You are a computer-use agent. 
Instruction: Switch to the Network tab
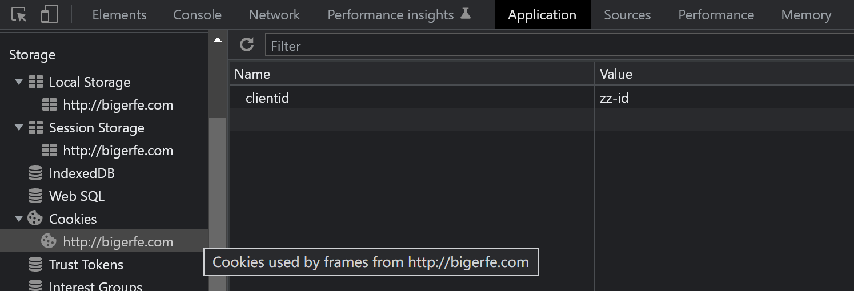(x=274, y=15)
